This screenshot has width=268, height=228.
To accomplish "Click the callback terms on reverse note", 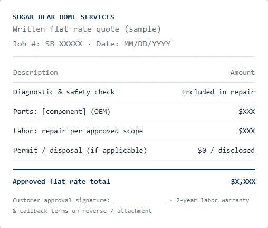I will [x=82, y=211].
